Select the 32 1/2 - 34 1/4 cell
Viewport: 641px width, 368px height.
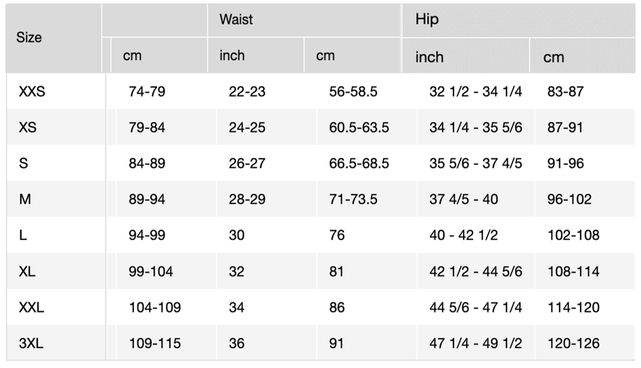pyautogui.click(x=475, y=91)
